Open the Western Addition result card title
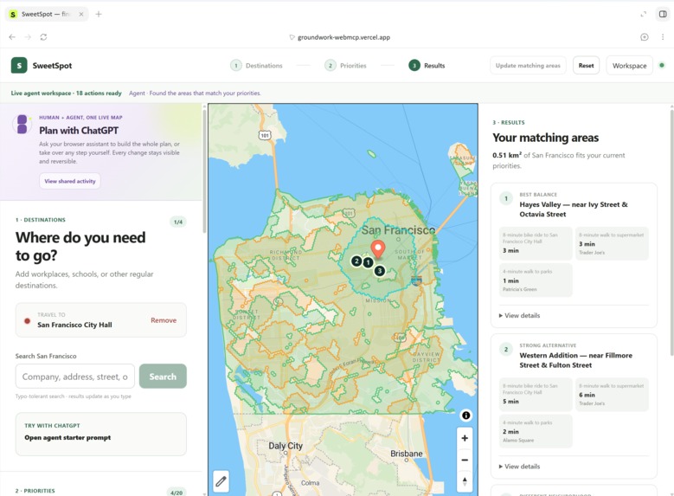This screenshot has width=674, height=496. coord(575,360)
